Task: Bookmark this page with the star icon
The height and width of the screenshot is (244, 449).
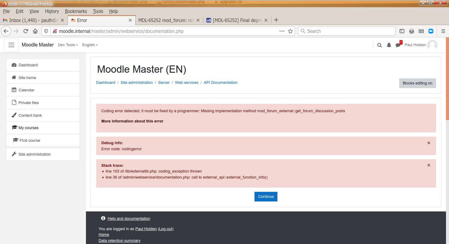Action: 290,31
